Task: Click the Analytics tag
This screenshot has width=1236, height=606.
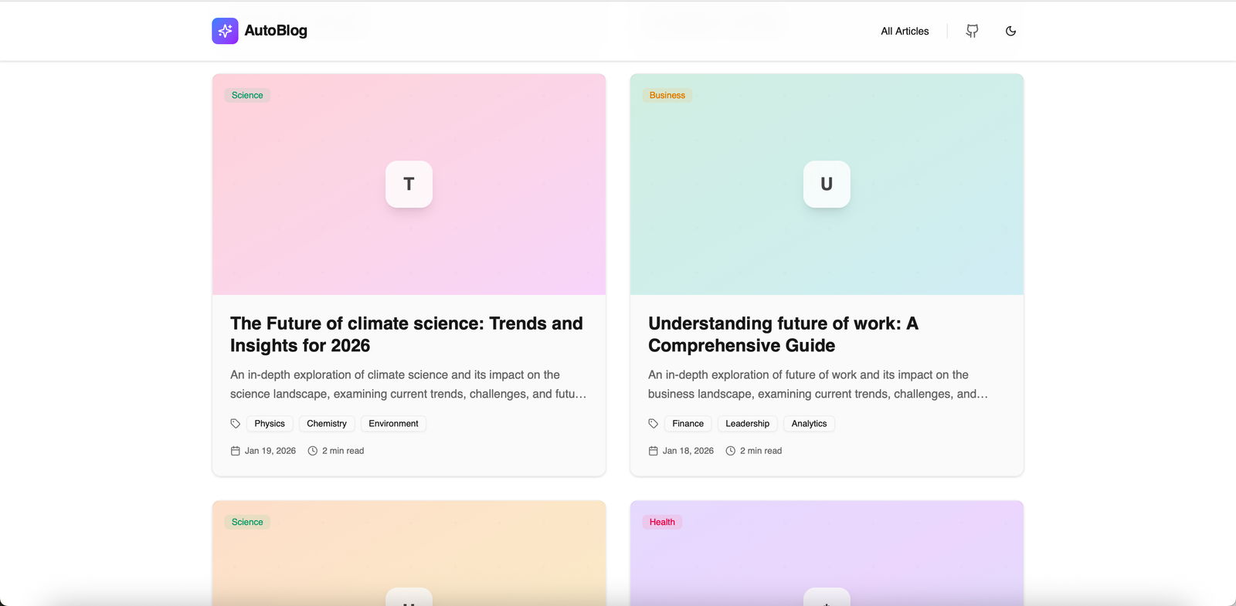Action: tap(809, 424)
